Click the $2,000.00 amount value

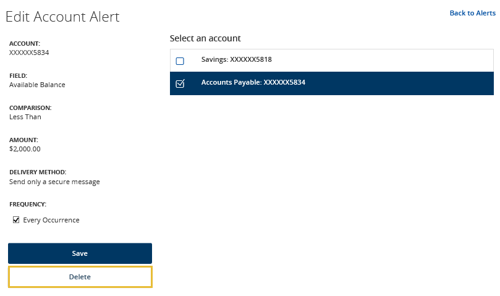tap(25, 149)
